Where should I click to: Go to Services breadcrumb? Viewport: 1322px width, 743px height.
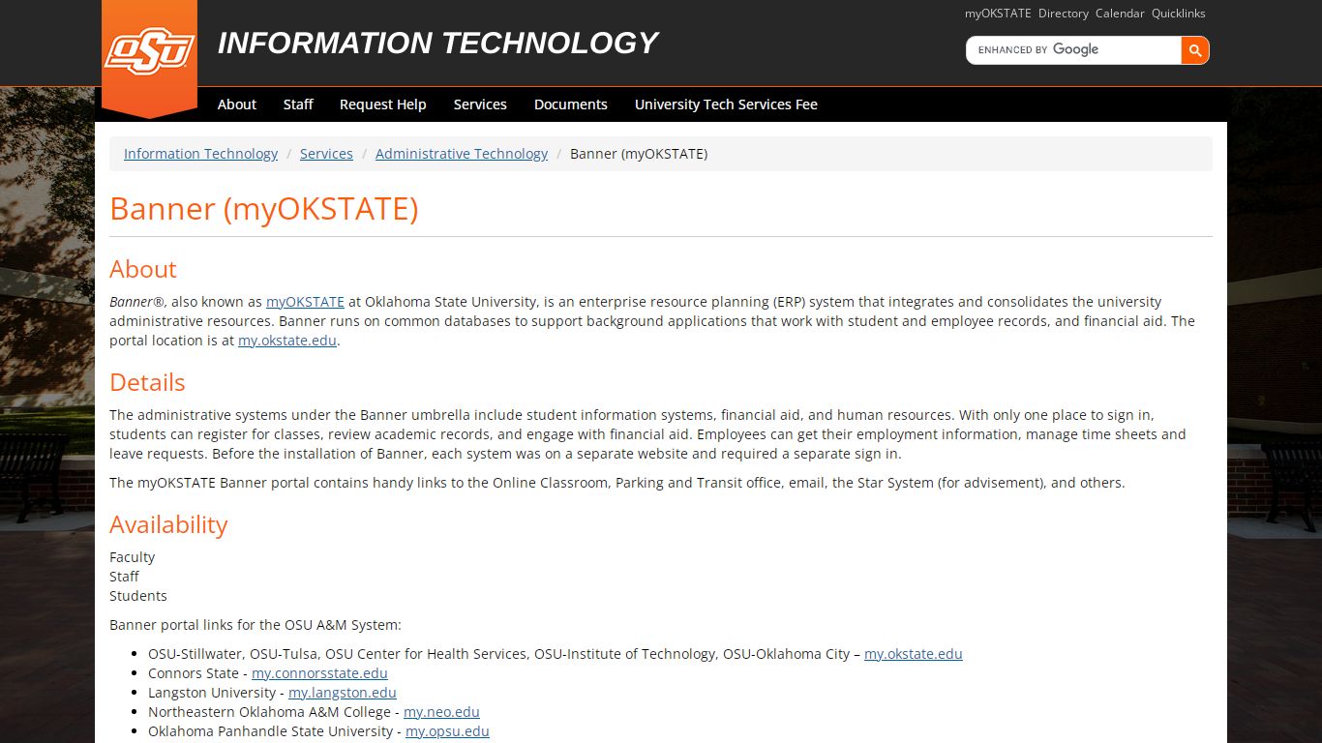pyautogui.click(x=326, y=154)
